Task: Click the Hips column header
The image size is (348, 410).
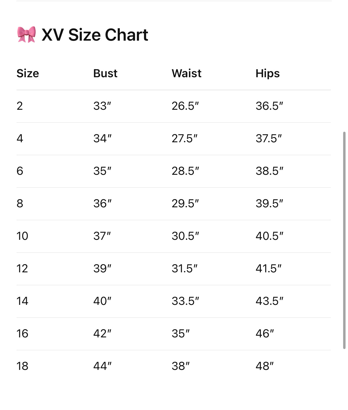Action: 268,73
